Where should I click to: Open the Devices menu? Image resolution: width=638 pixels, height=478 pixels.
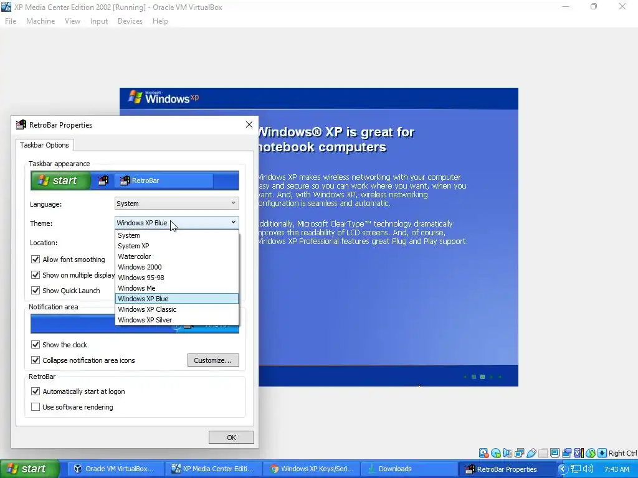point(130,21)
